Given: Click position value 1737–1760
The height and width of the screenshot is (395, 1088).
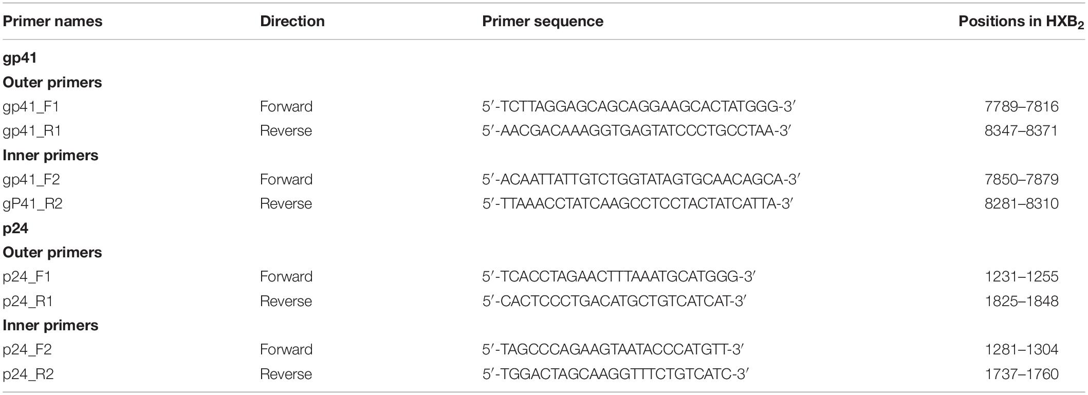Looking at the screenshot, I should pyautogui.click(x=1021, y=374).
